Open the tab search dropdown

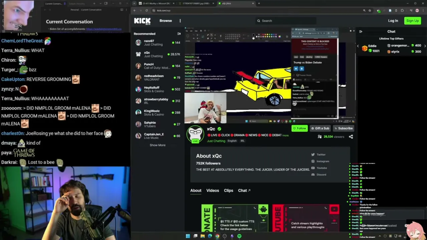click(x=134, y=3)
